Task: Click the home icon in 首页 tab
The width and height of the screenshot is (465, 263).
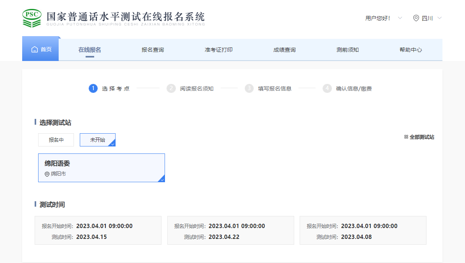Action: click(35, 50)
